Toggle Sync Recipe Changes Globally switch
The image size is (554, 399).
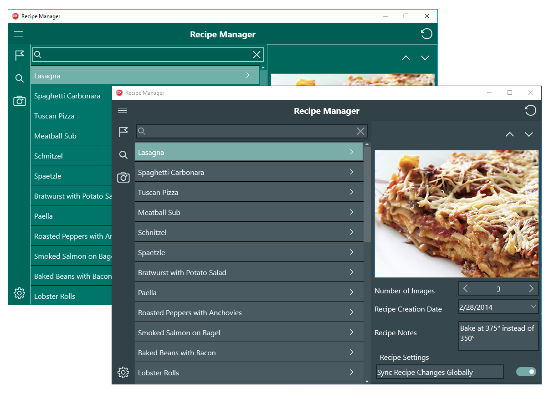526,372
